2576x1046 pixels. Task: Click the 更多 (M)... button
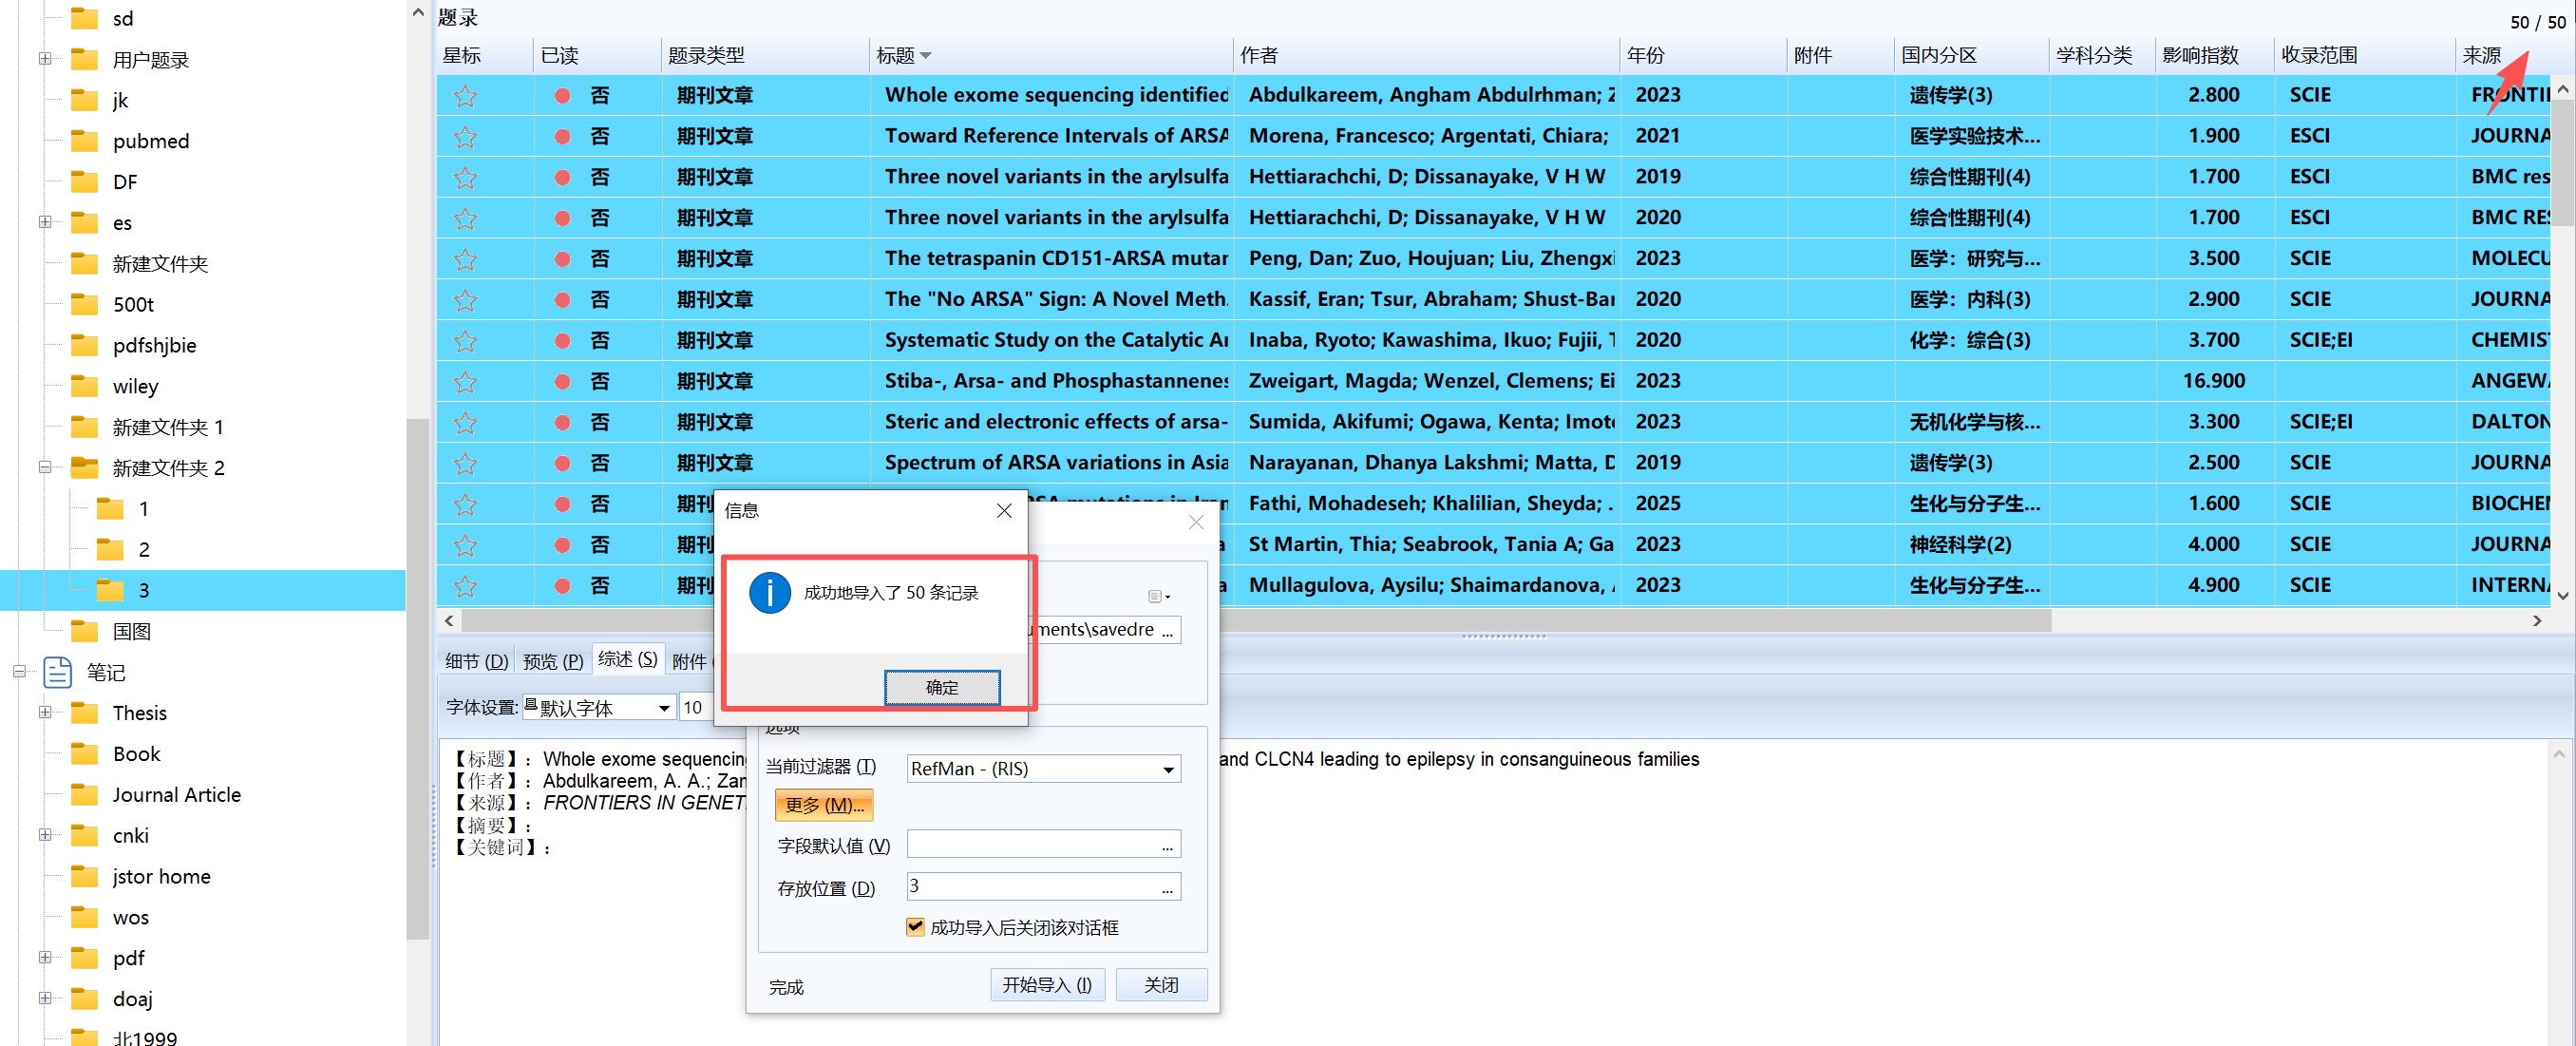(x=823, y=804)
